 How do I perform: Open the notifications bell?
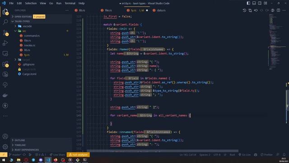tap(284, 155)
